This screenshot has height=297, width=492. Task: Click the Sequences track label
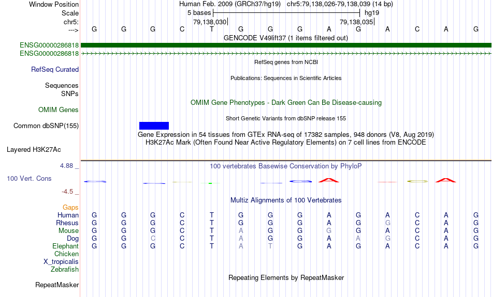tap(62, 85)
